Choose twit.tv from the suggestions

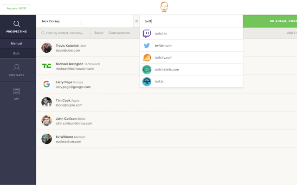point(191,81)
